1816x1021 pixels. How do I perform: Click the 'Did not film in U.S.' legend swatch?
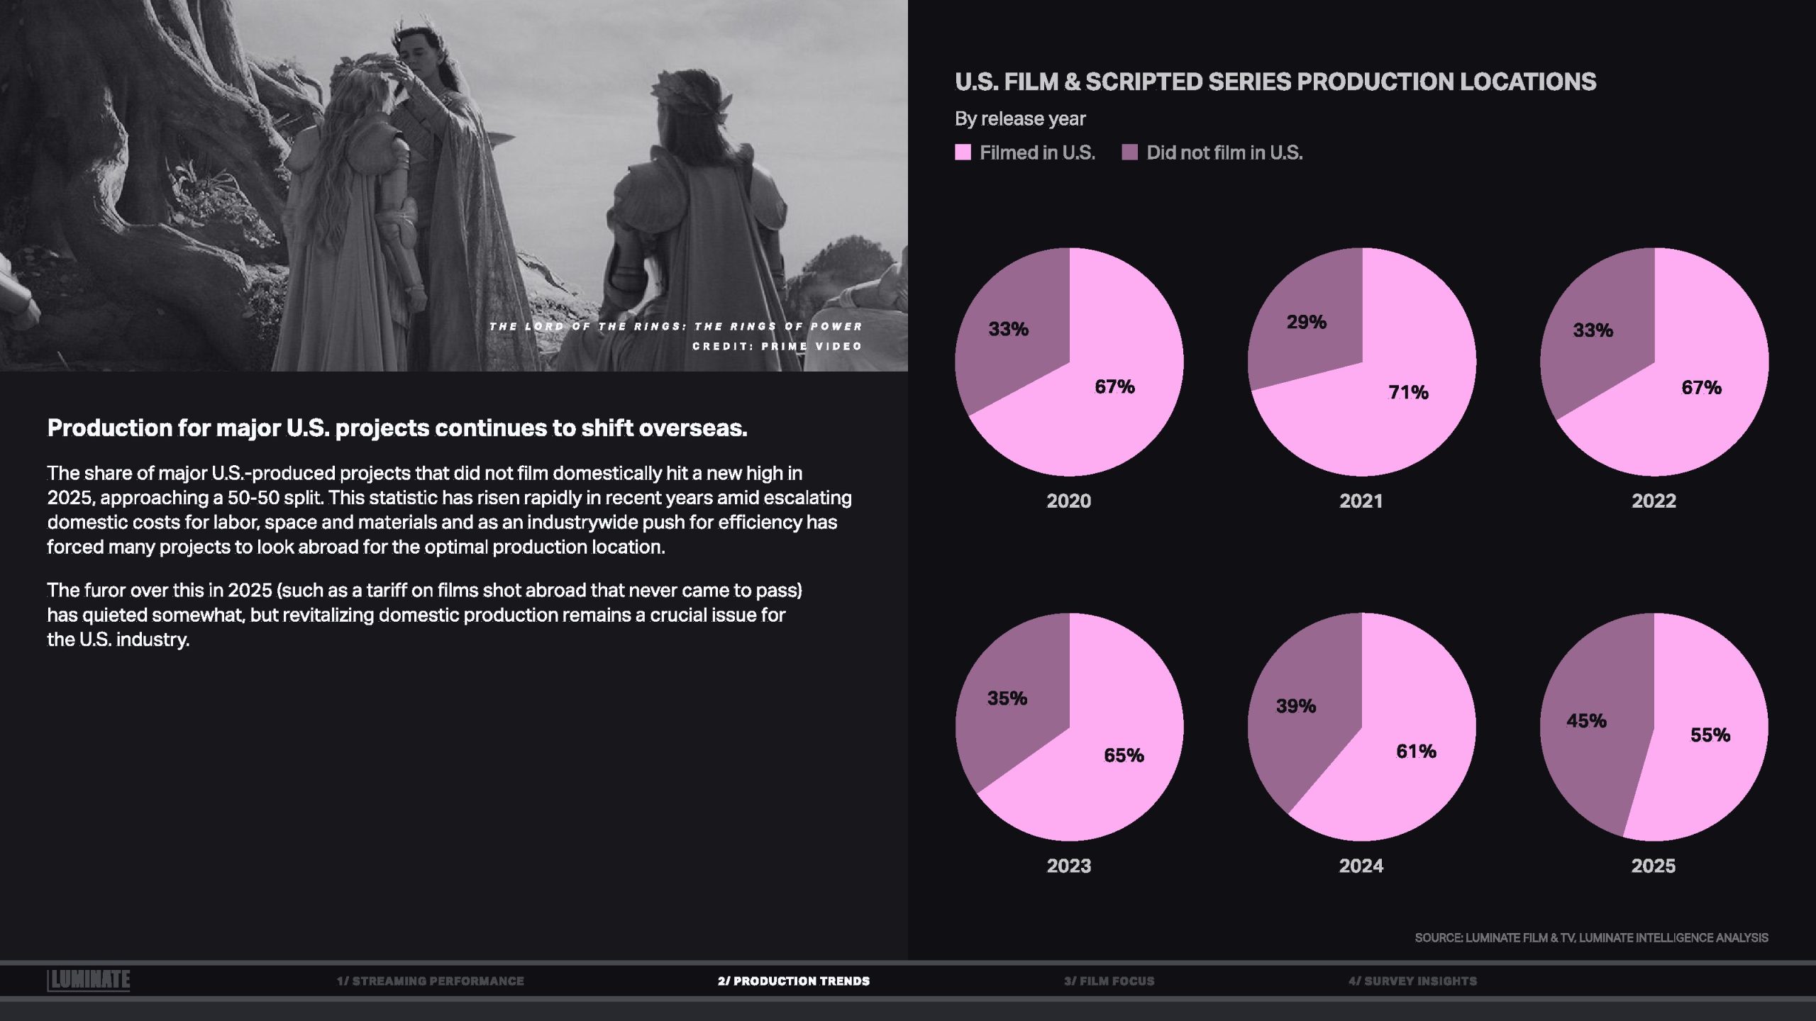1129,152
